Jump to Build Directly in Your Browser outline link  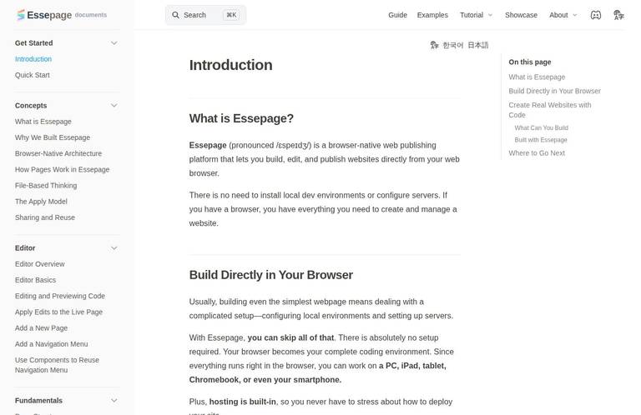tap(554, 91)
